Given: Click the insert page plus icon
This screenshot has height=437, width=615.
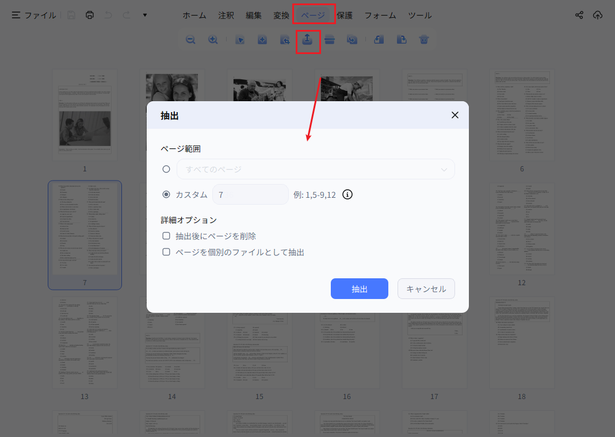Looking at the screenshot, I should coord(262,40).
